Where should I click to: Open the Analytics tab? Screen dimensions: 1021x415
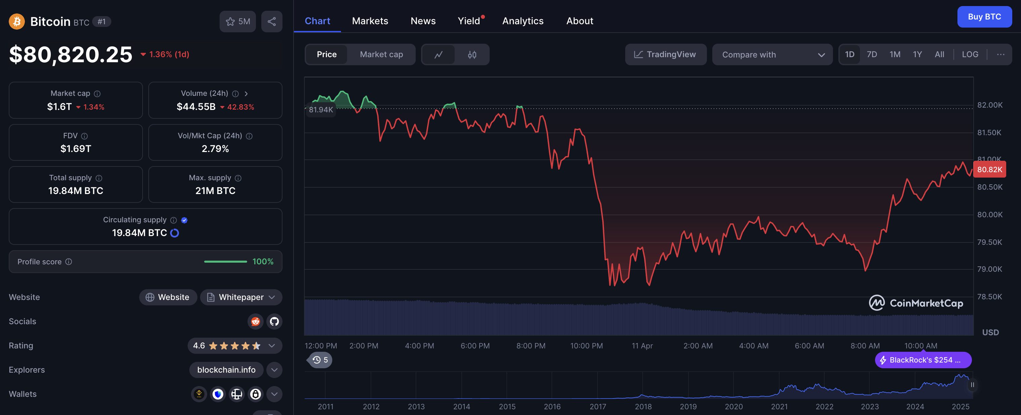click(523, 21)
